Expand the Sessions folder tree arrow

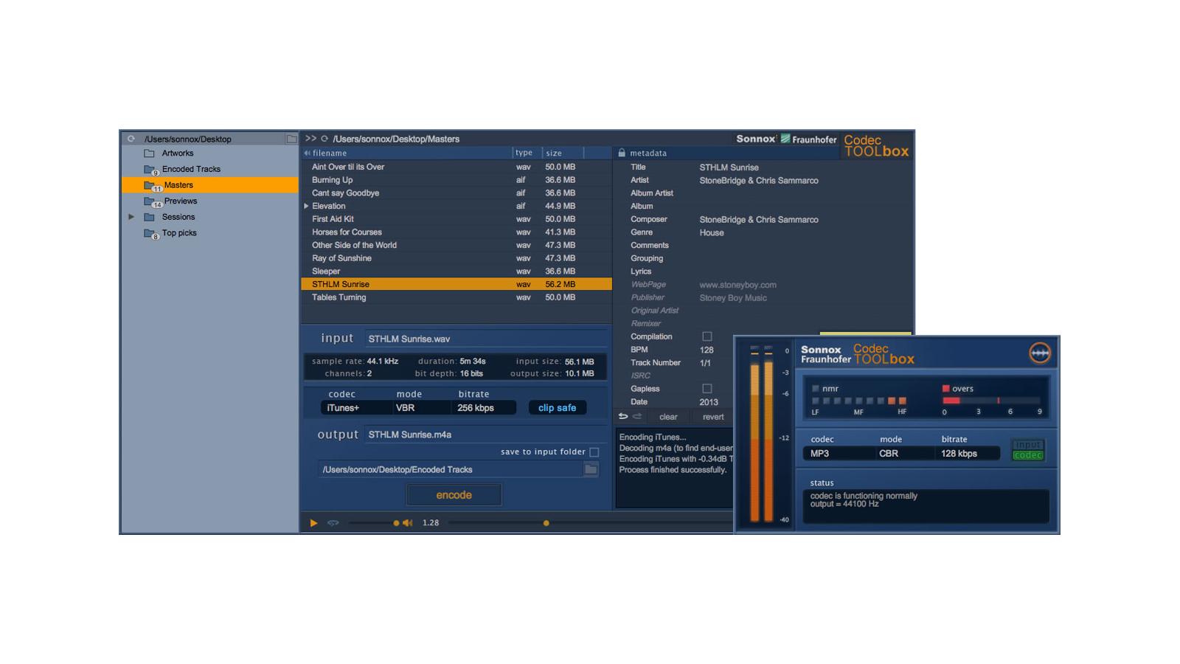point(131,217)
